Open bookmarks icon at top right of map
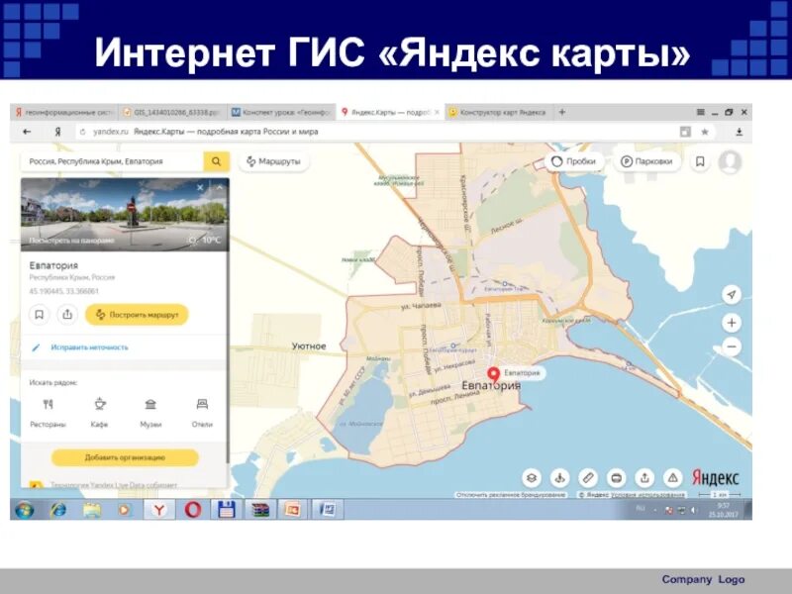This screenshot has height=594, width=792. coord(700,161)
